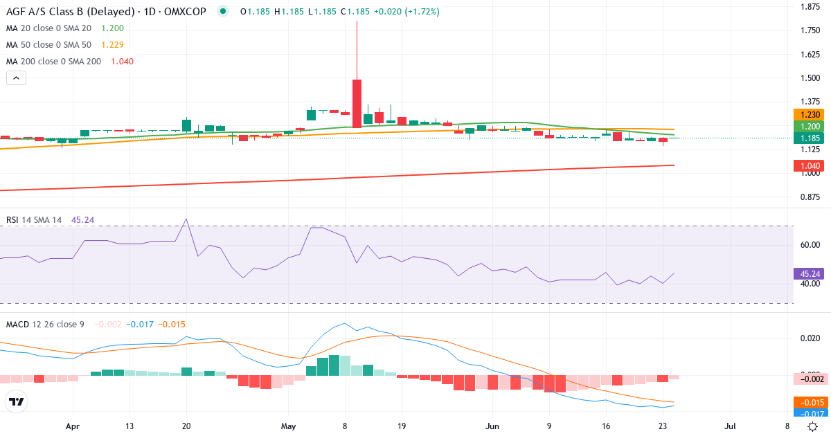Click the MA 20 value 1.200 in legend
The width and height of the screenshot is (831, 436).
point(112,28)
